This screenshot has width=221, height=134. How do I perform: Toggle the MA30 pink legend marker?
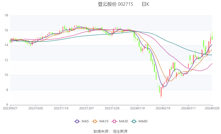114,121
